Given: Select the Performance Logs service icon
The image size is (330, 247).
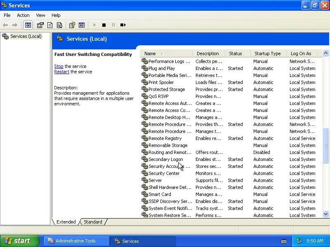Looking at the screenshot, I should (145, 61).
